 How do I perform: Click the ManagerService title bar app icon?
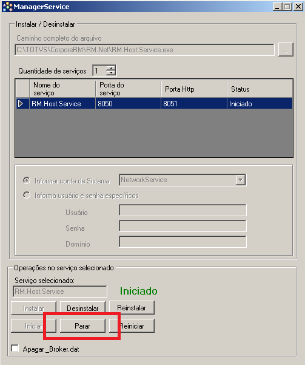click(x=7, y=7)
